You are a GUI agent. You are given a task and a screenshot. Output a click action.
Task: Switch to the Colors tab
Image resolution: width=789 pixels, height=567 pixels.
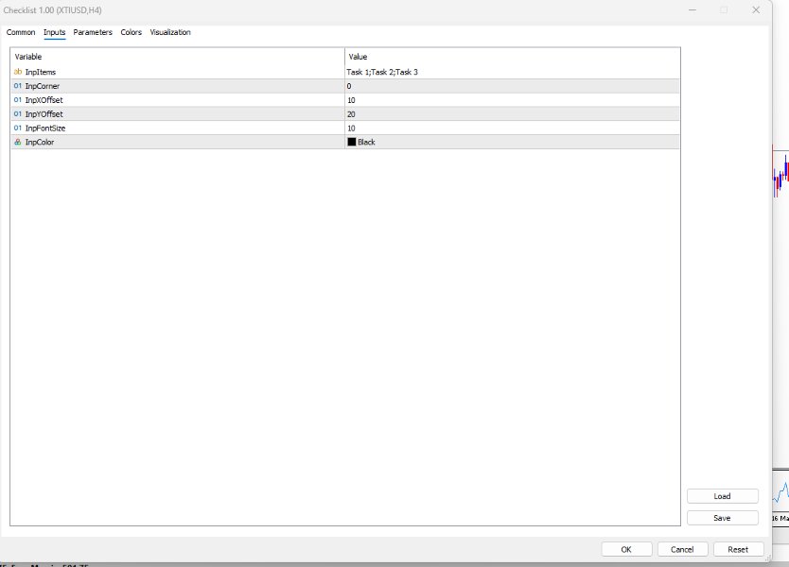coord(131,32)
